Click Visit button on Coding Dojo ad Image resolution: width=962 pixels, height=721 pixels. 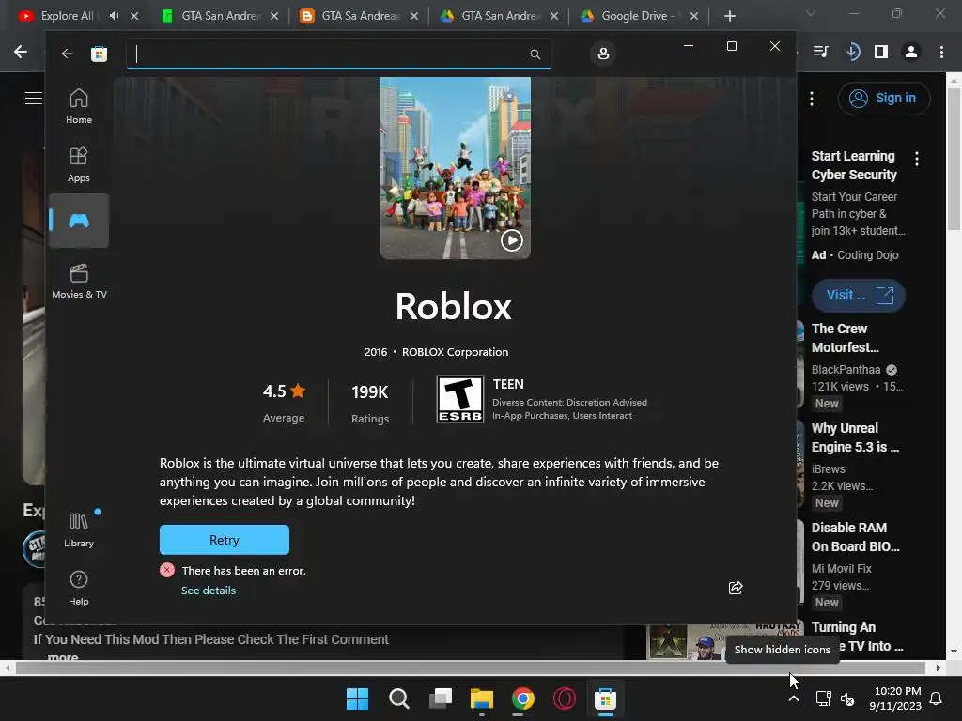(859, 296)
